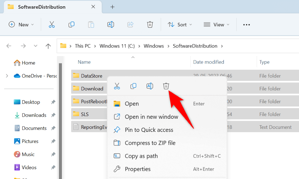Open Downloads in the sidebar
The width and height of the screenshot is (299, 179).
[34, 115]
